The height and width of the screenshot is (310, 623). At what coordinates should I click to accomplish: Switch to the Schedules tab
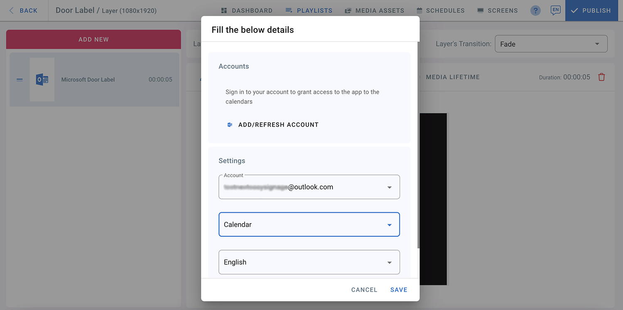coord(440,10)
